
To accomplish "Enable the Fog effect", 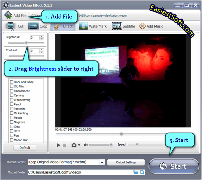I will [x=11, y=135].
